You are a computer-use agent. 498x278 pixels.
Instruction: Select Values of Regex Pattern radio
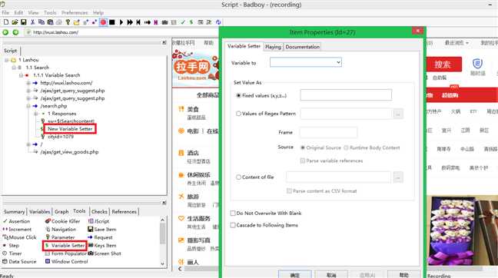tap(238, 114)
